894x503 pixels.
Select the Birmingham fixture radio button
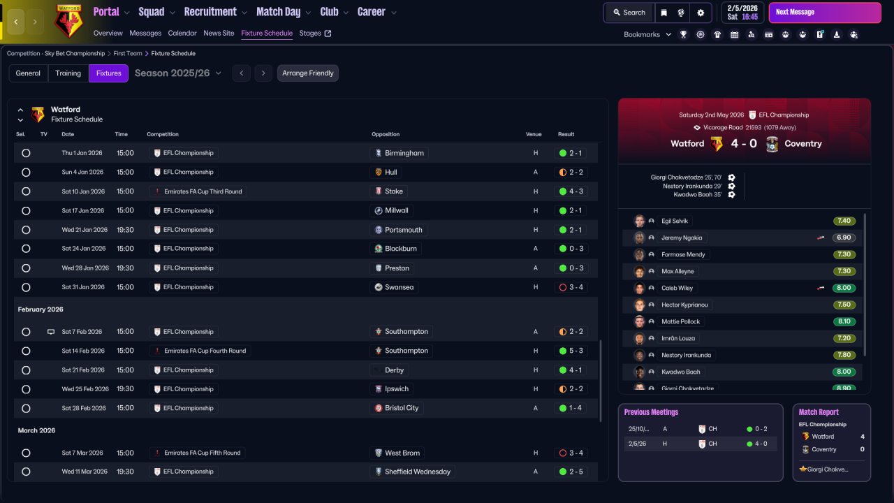(26, 153)
